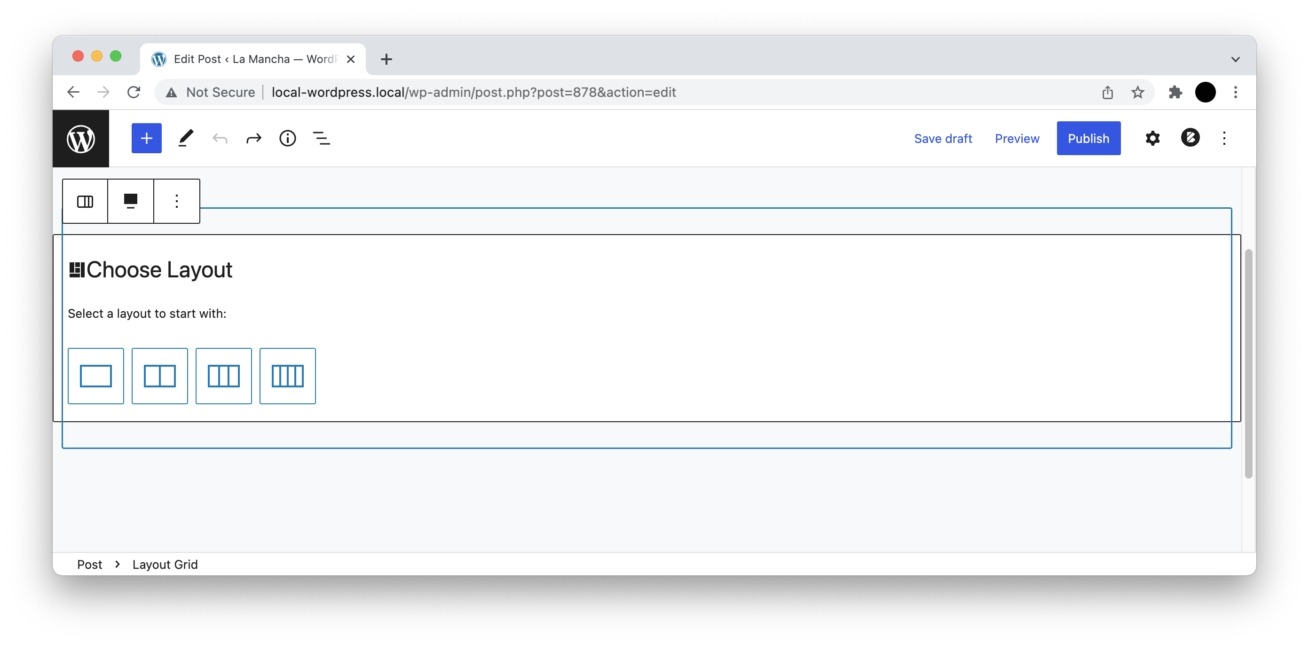Select the two-column layout option
The height and width of the screenshot is (645, 1309).
[x=159, y=376]
